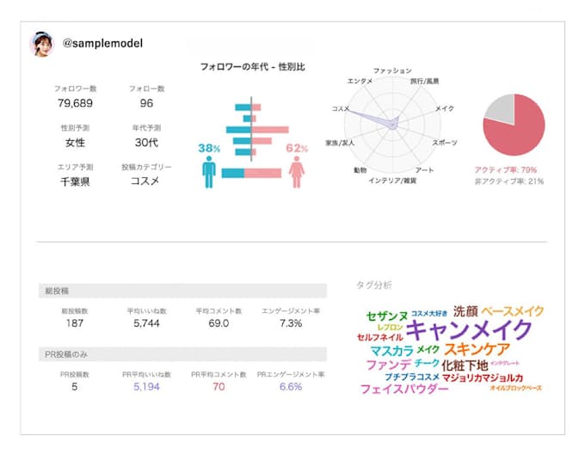Click the コスメ label on radar chart
The image size is (585, 454).
pyautogui.click(x=341, y=109)
